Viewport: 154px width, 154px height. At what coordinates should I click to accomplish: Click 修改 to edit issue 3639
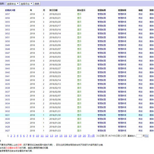140,84
